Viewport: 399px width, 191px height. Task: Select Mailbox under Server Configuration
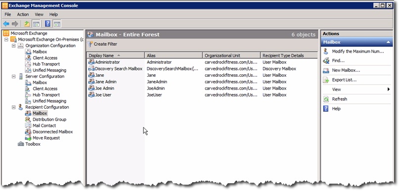point(40,83)
